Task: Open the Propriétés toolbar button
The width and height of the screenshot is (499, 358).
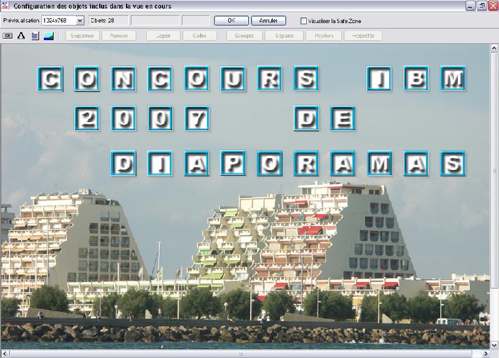Action: 363,35
